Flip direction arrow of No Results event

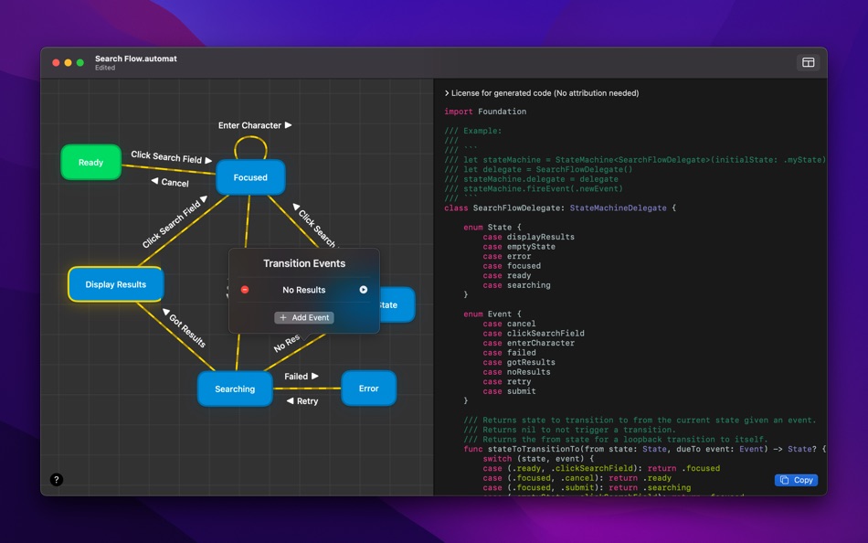363,290
